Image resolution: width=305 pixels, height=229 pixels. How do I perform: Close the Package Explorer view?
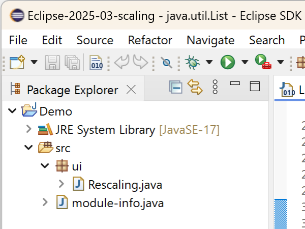[131, 90]
